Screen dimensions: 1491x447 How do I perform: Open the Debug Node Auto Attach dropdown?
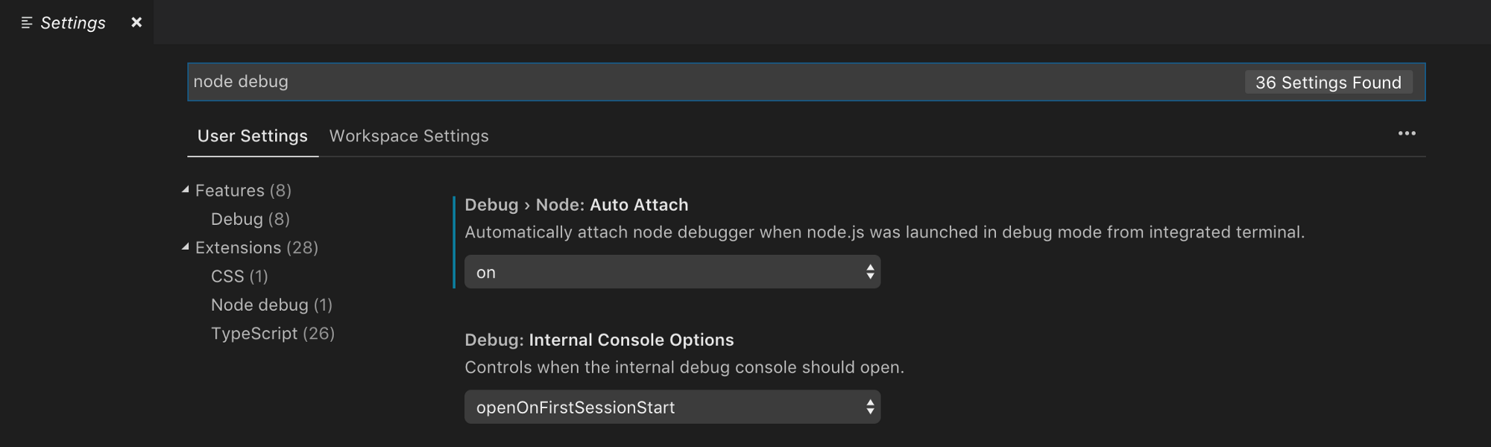[671, 271]
